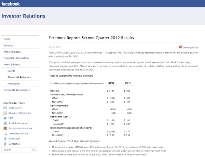Click the Download Library icon
The height and width of the screenshot is (157, 205).
point(5,133)
